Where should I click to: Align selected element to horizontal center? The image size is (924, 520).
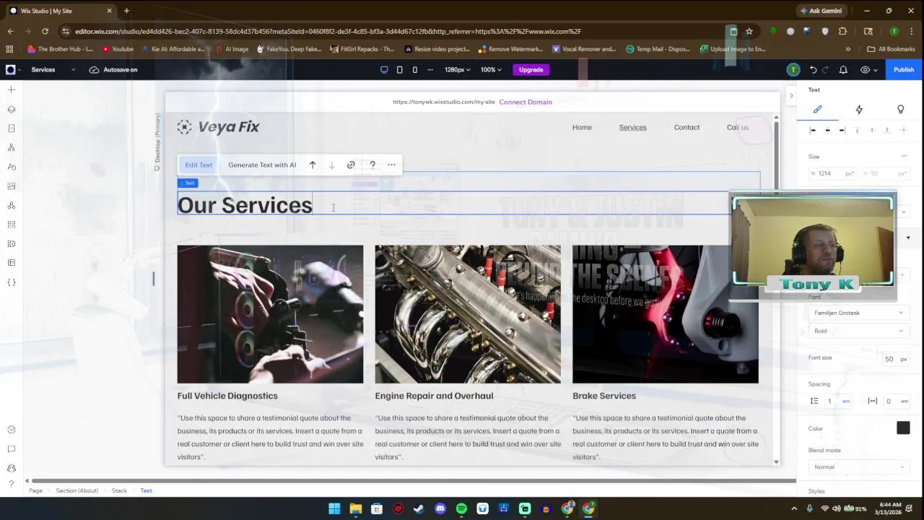(827, 130)
